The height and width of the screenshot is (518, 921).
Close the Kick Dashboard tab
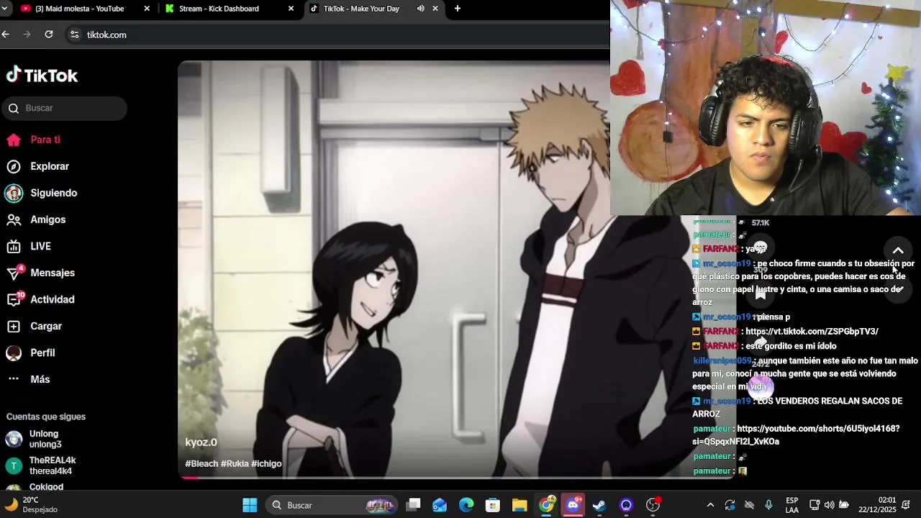[x=291, y=9]
